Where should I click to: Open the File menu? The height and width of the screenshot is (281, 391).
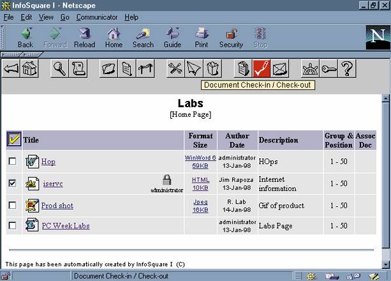click(x=9, y=17)
